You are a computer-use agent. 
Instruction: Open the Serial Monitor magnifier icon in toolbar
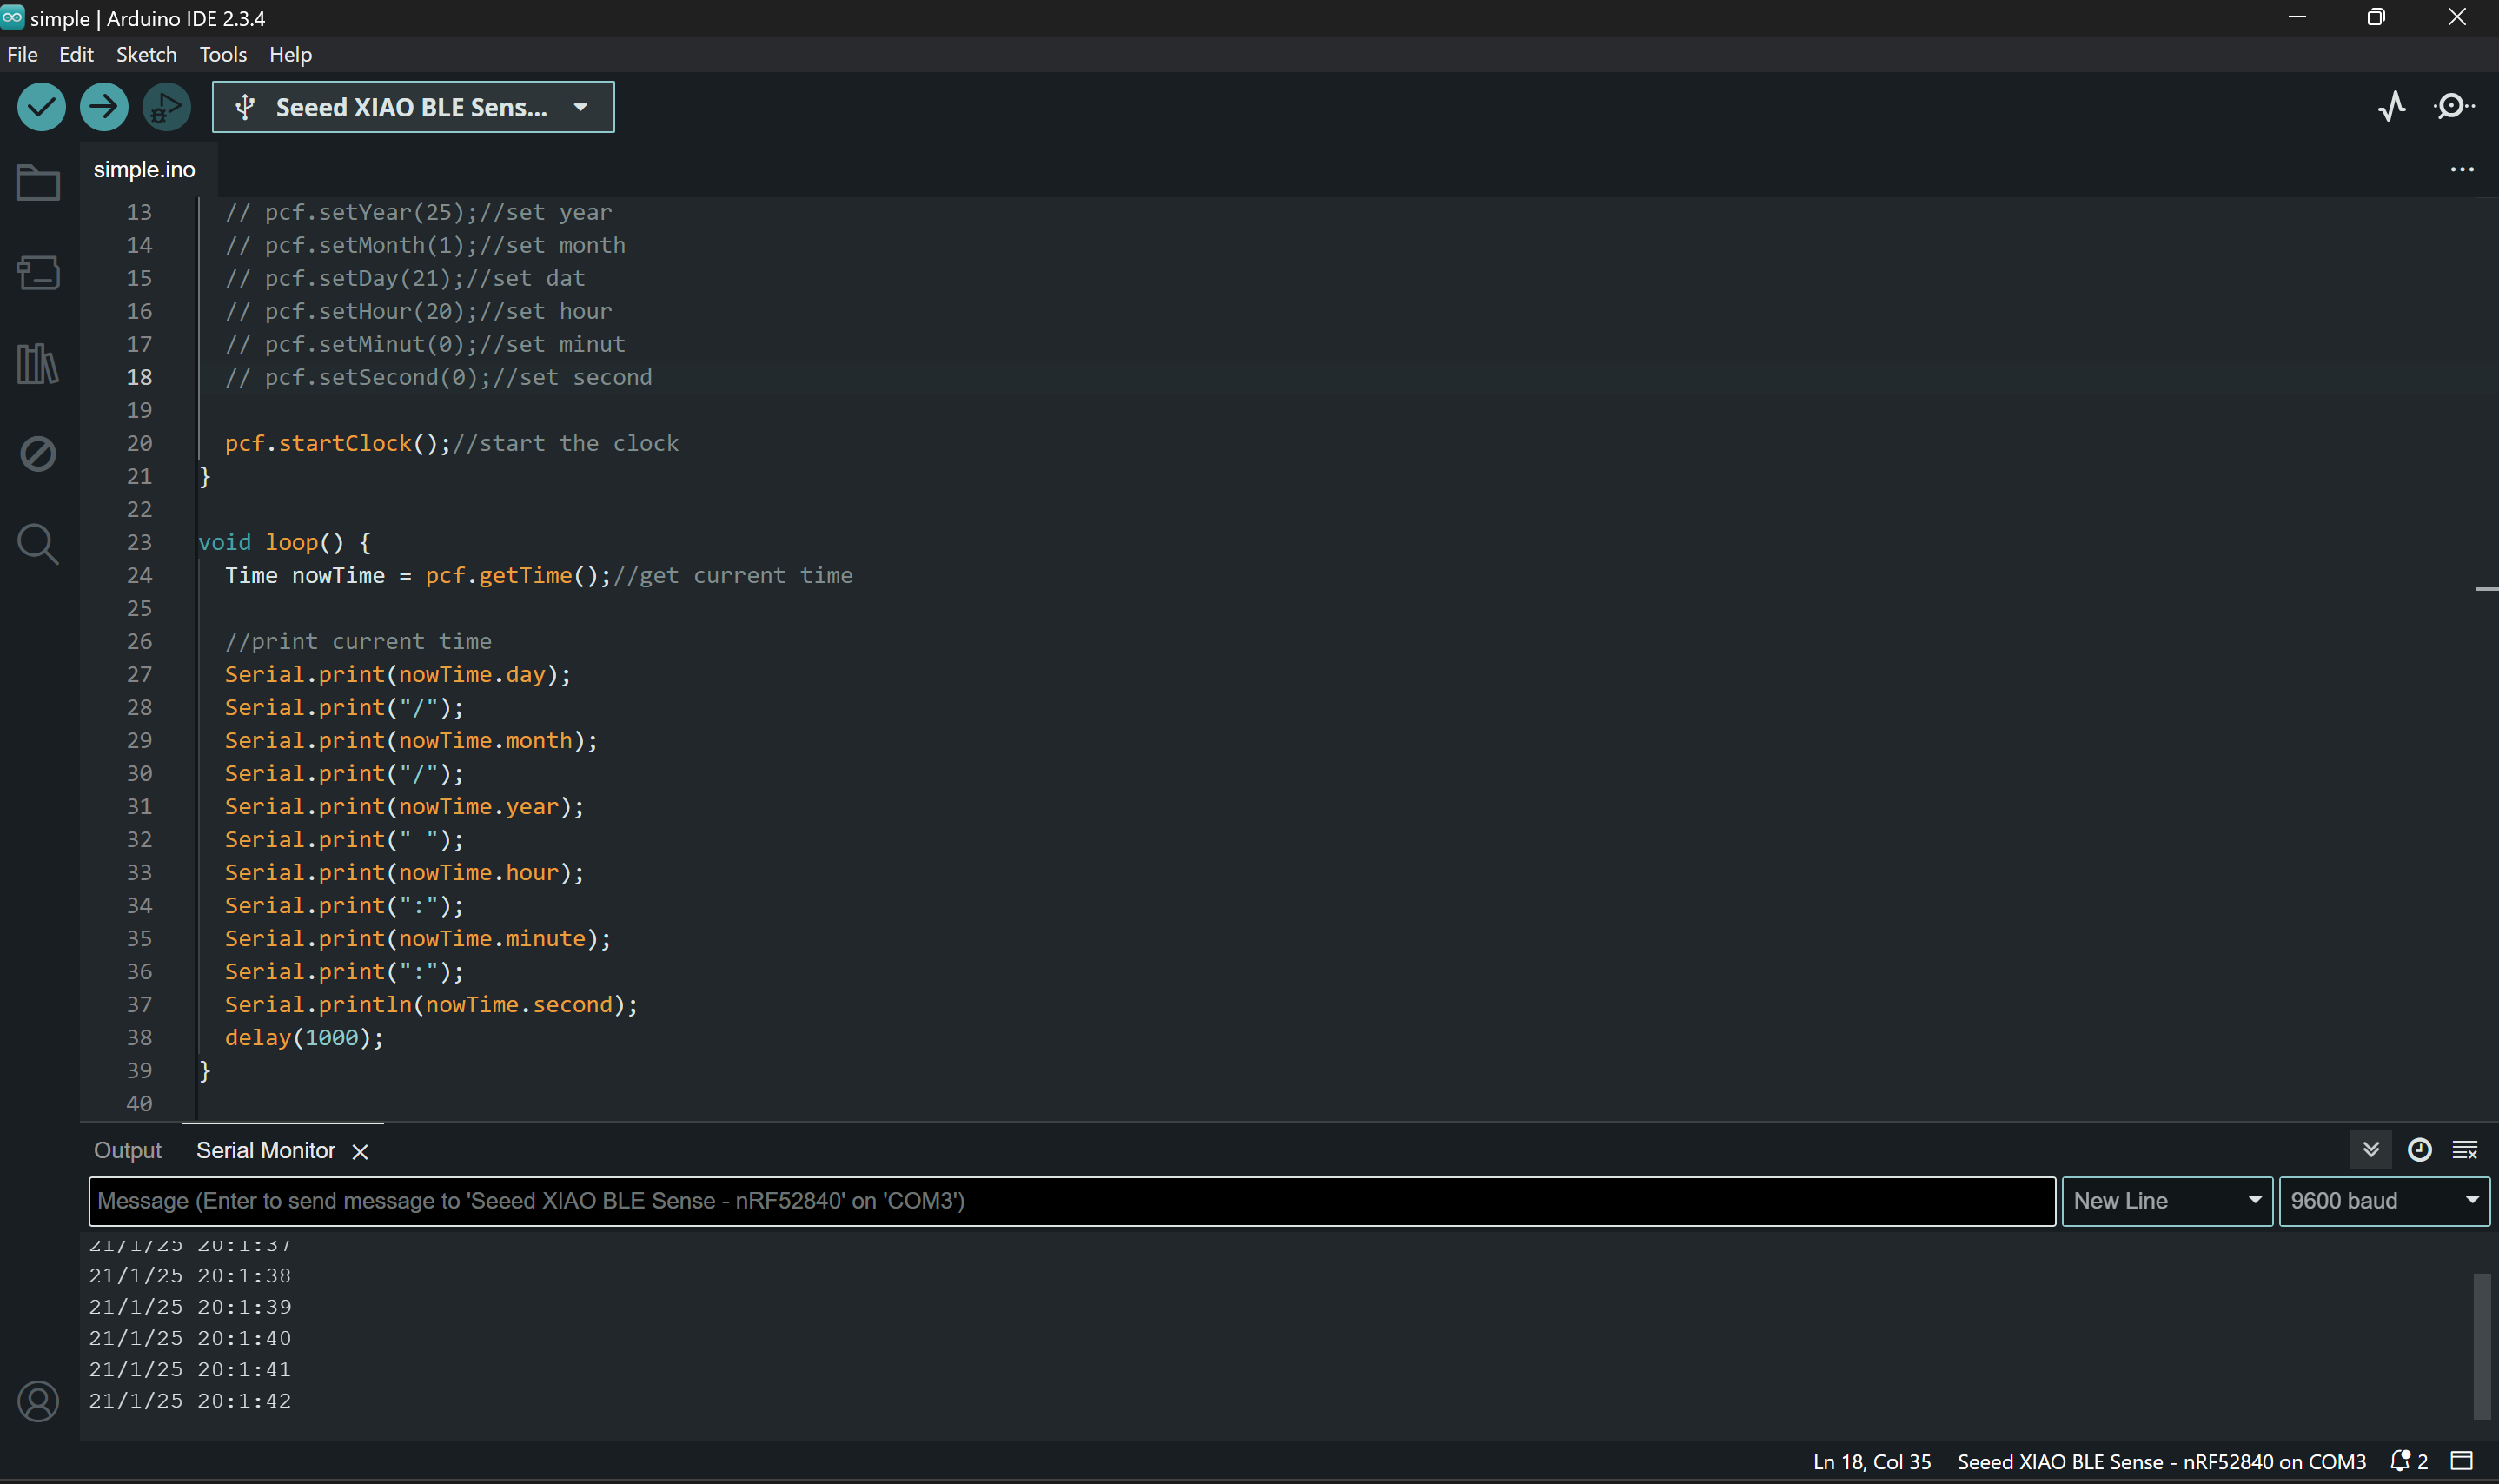pos(2453,107)
